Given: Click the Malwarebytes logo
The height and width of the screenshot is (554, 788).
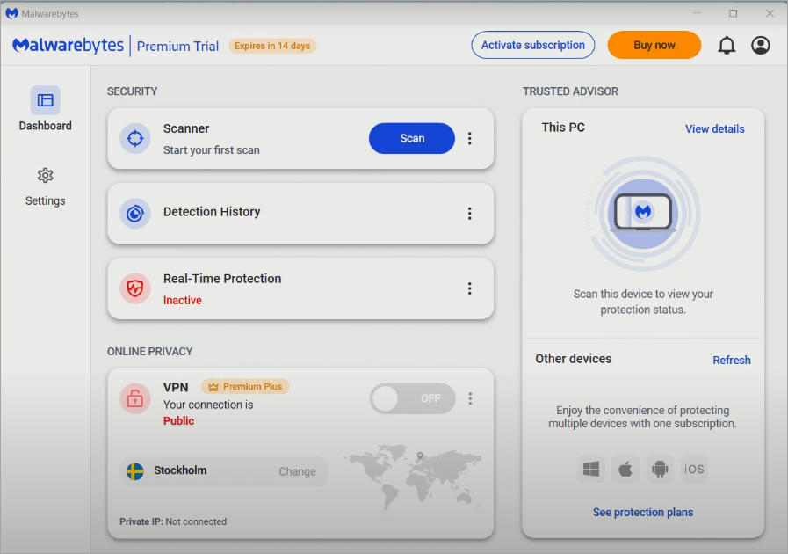Looking at the screenshot, I should click(x=68, y=45).
